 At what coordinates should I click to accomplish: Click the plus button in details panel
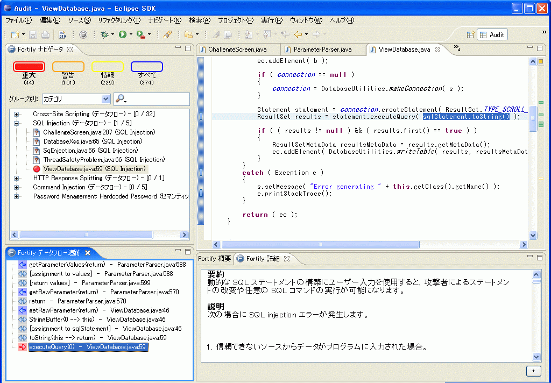[x=533, y=371]
